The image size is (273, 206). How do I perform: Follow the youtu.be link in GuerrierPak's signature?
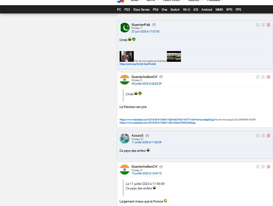pos(138,64)
